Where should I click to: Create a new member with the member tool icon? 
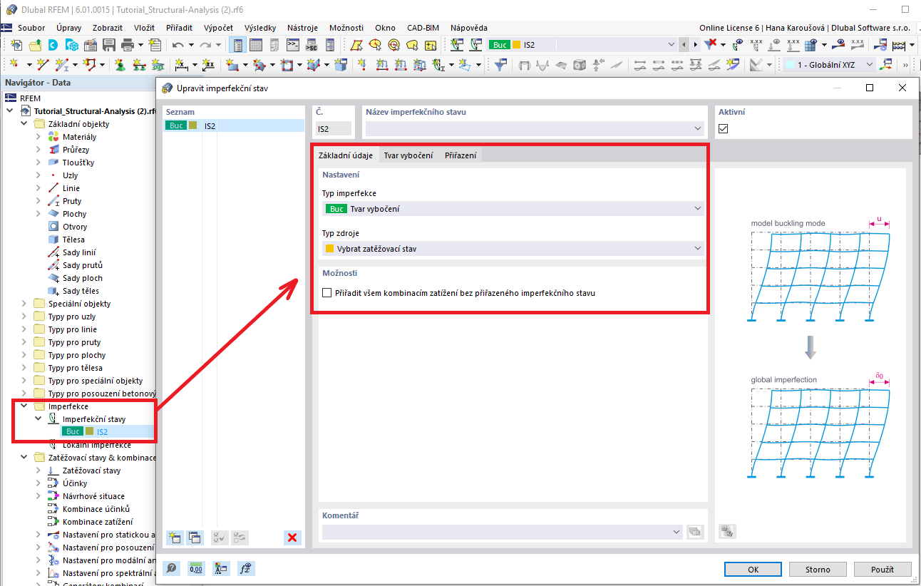(63, 65)
